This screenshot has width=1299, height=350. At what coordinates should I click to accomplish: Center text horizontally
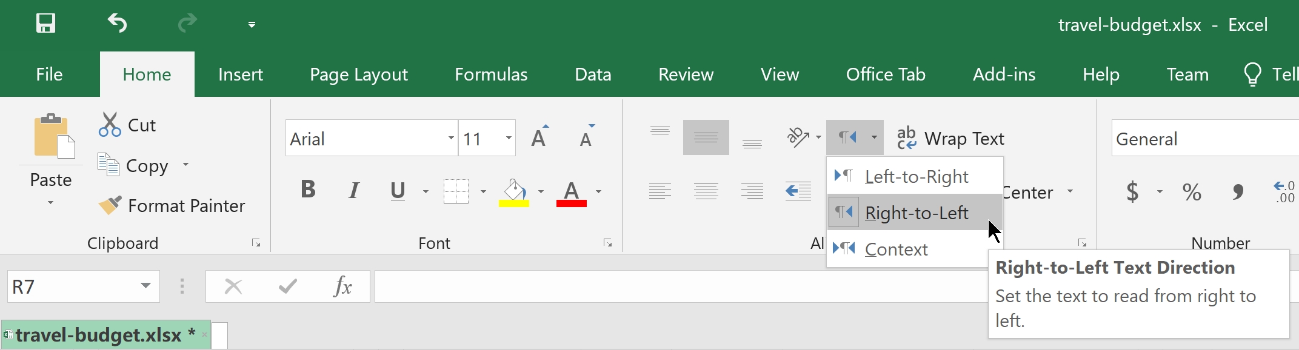tap(706, 191)
